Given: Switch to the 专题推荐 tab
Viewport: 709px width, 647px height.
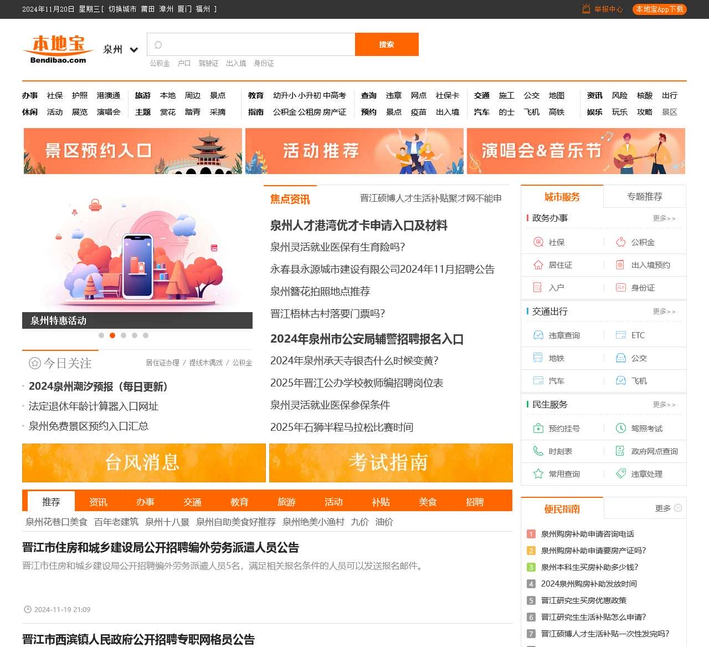Looking at the screenshot, I should pos(644,197).
